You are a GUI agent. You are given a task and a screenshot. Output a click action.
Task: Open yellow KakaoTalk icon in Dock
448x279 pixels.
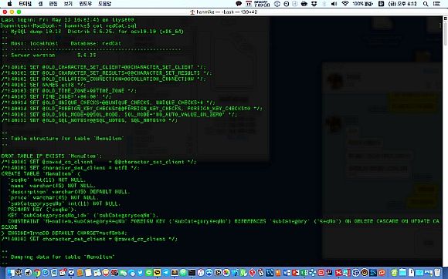coord(157,273)
